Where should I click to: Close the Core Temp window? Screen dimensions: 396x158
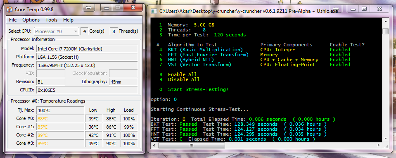133,7
